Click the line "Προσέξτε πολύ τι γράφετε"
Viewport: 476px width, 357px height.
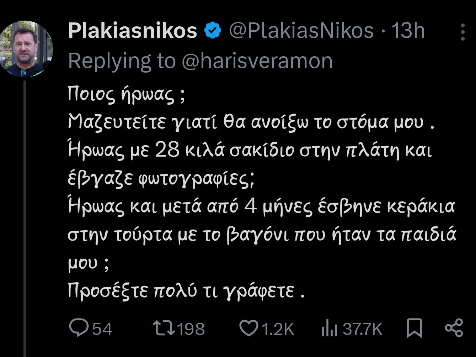tap(181, 292)
